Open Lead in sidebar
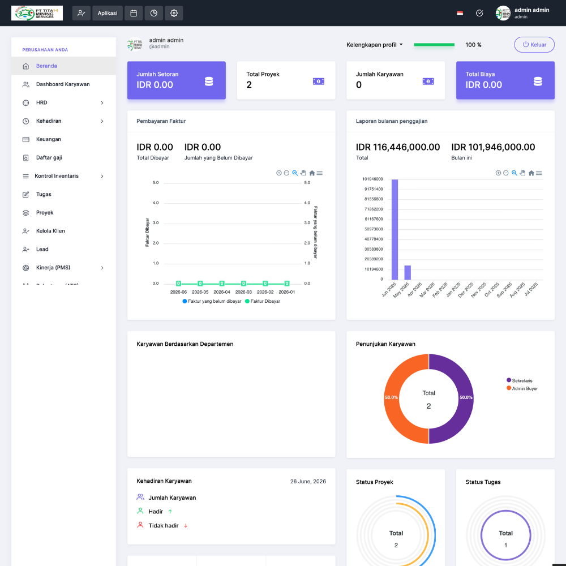 (63, 250)
